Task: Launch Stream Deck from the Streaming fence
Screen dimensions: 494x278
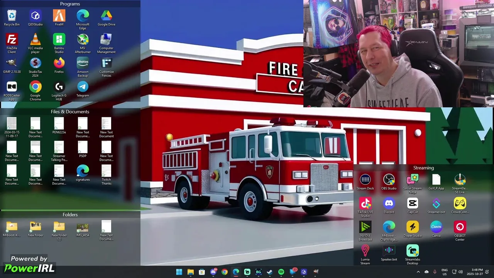Action: (x=365, y=182)
